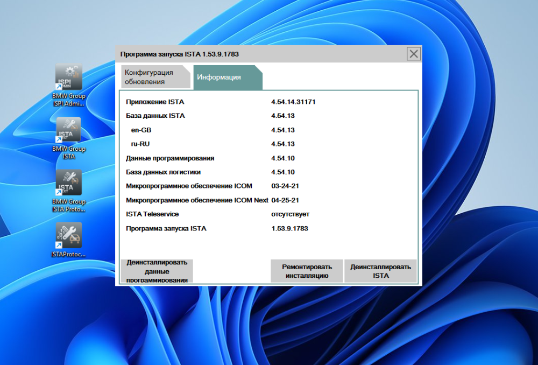Click the ISTA Teleservice status отсутствует
This screenshot has width=538, height=365.
coord(291,214)
